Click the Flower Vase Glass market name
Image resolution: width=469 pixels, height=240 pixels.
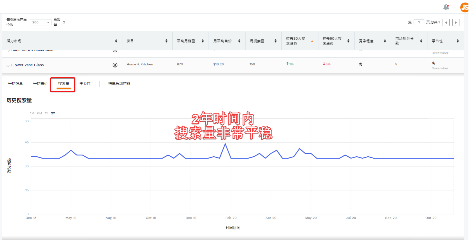(x=28, y=65)
